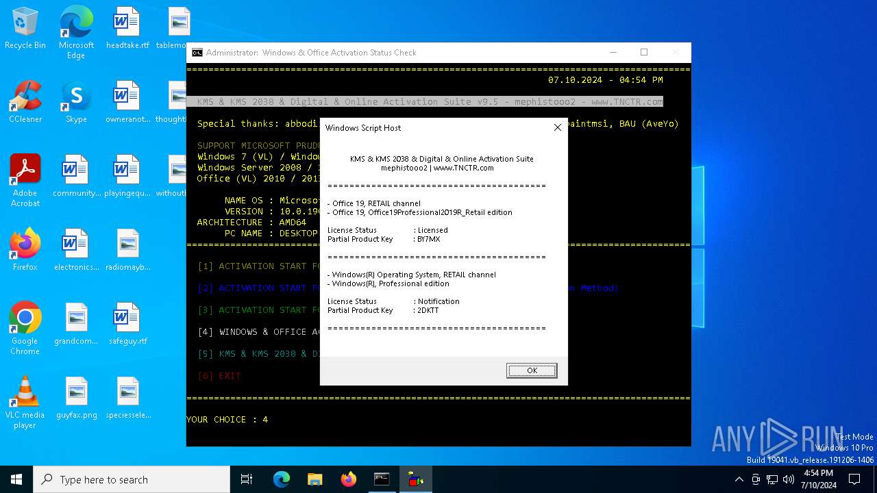Image resolution: width=877 pixels, height=493 pixels.
Task: Open Edge from the taskbar
Action: [282, 479]
